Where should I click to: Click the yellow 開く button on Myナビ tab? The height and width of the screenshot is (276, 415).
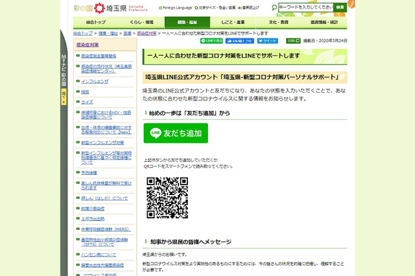pyautogui.click(x=64, y=97)
